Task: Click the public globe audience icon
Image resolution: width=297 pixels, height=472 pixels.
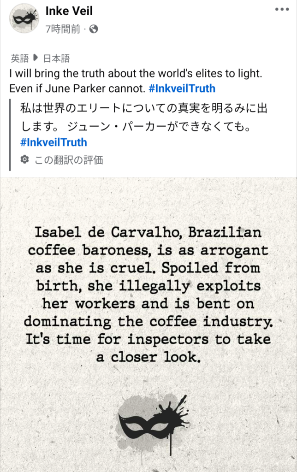Action: (x=94, y=29)
